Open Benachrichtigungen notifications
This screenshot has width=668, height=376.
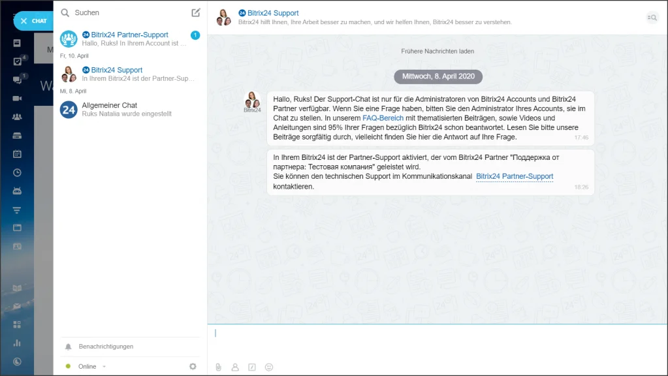106,347
